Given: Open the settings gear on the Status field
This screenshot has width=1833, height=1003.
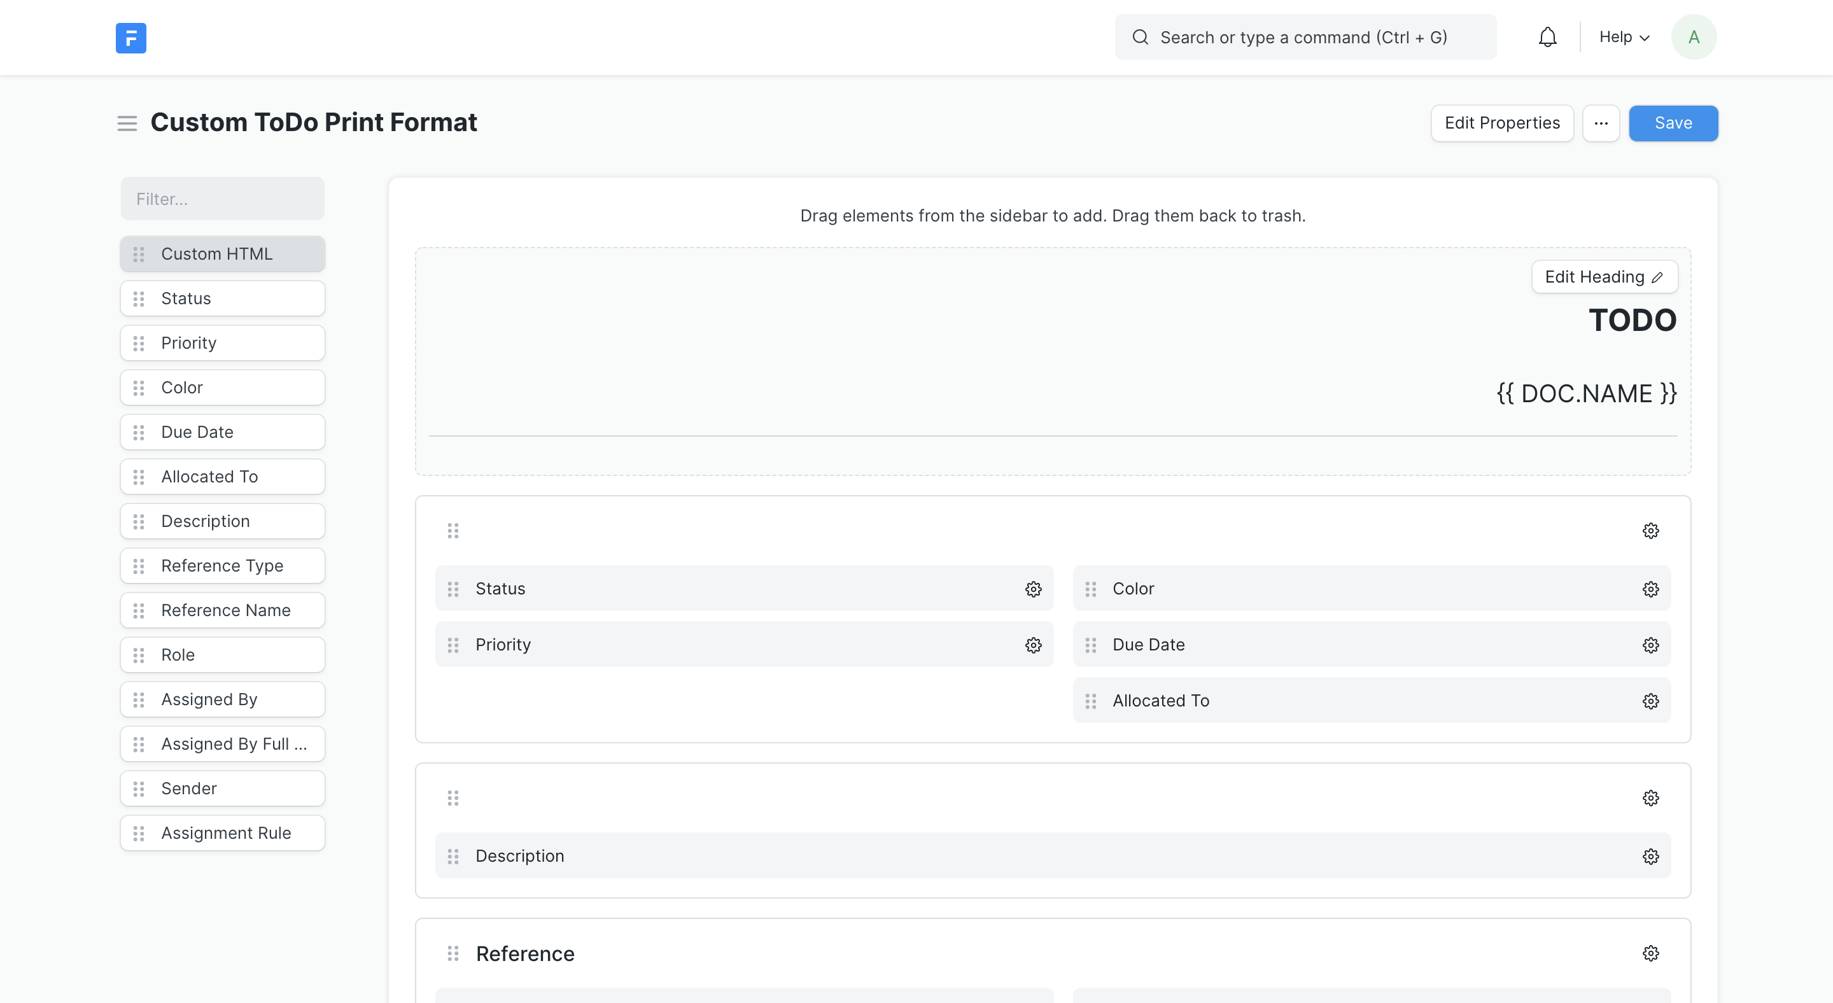Looking at the screenshot, I should pos(1032,588).
